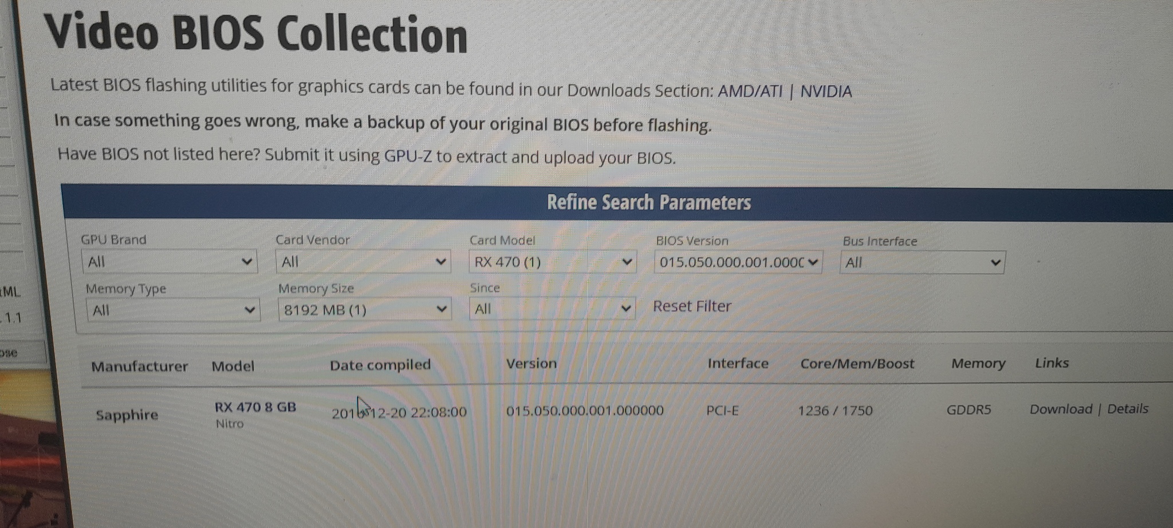Open the Bus Interface dropdown
The width and height of the screenshot is (1173, 528).
pos(922,263)
